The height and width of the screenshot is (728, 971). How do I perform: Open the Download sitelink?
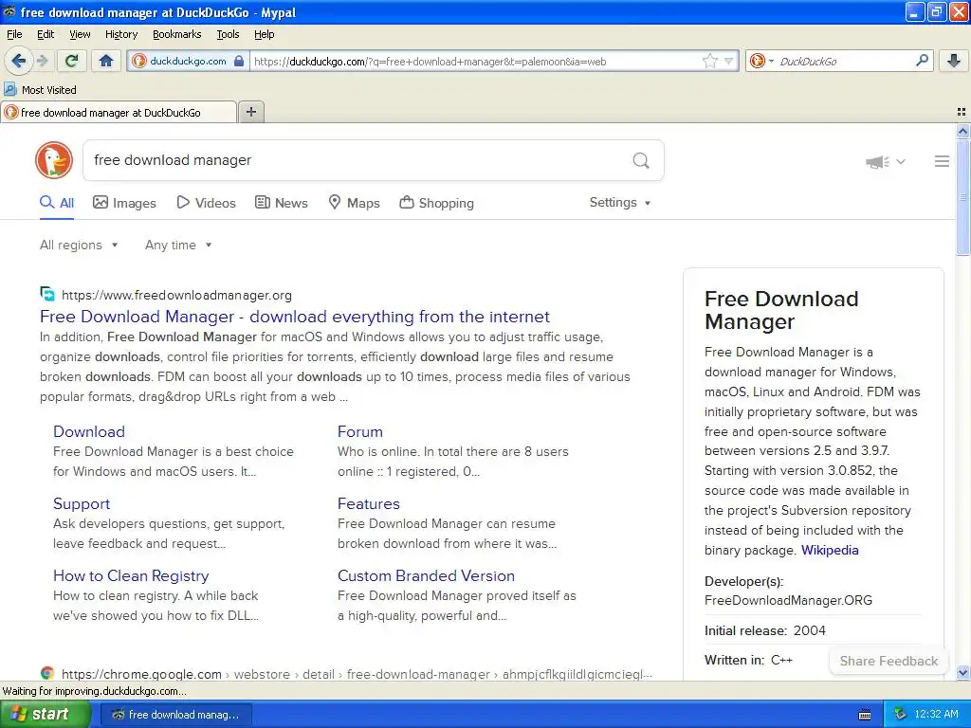[x=88, y=431]
